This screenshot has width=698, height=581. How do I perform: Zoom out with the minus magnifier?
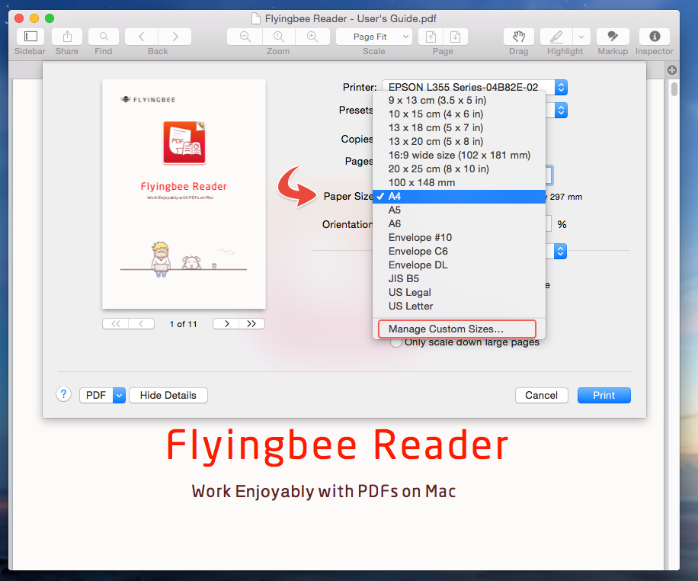(245, 37)
